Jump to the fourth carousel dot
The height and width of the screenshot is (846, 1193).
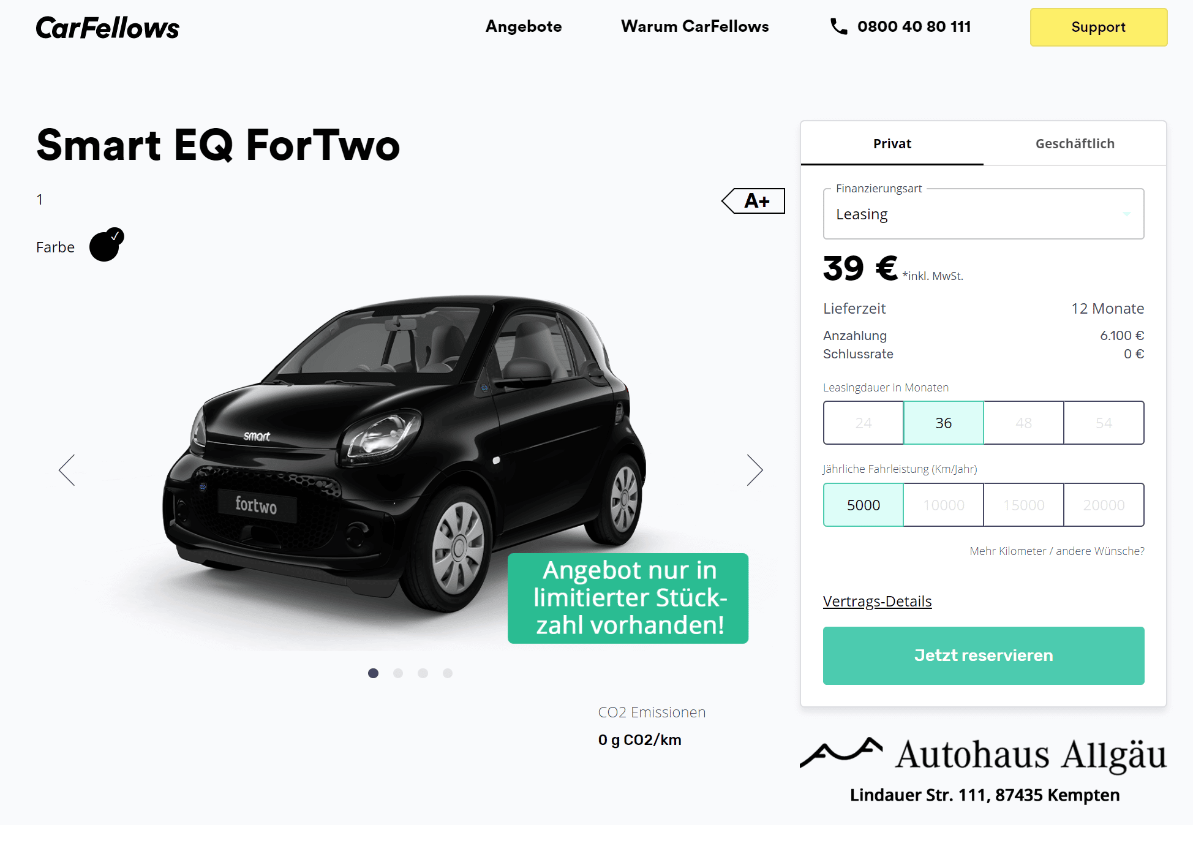(x=448, y=673)
